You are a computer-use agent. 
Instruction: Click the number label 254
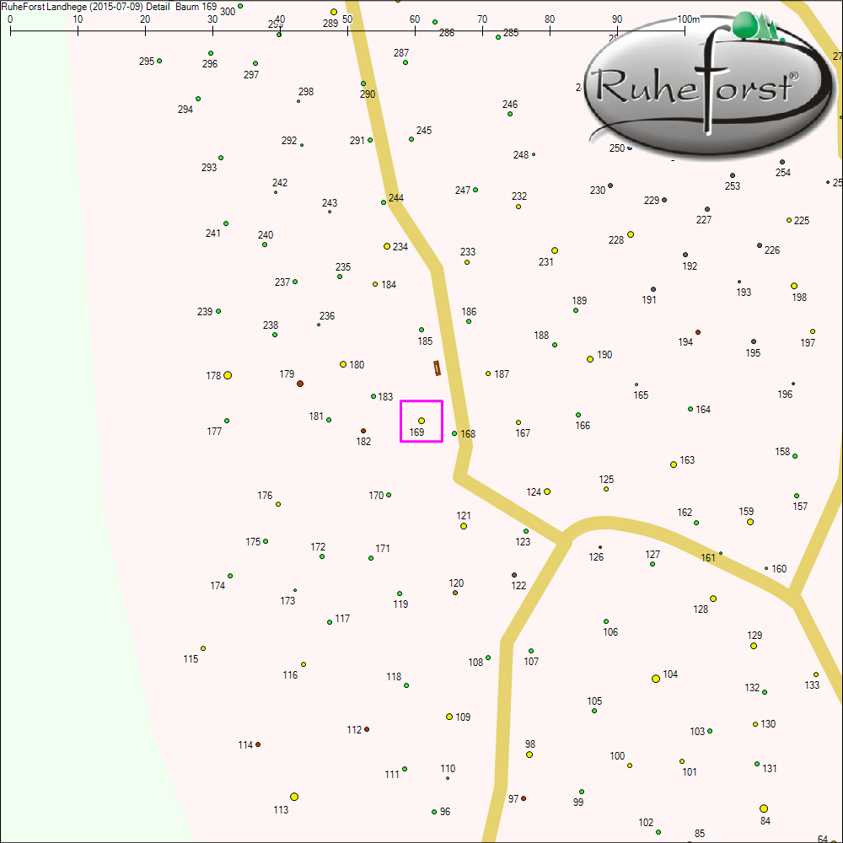click(783, 173)
